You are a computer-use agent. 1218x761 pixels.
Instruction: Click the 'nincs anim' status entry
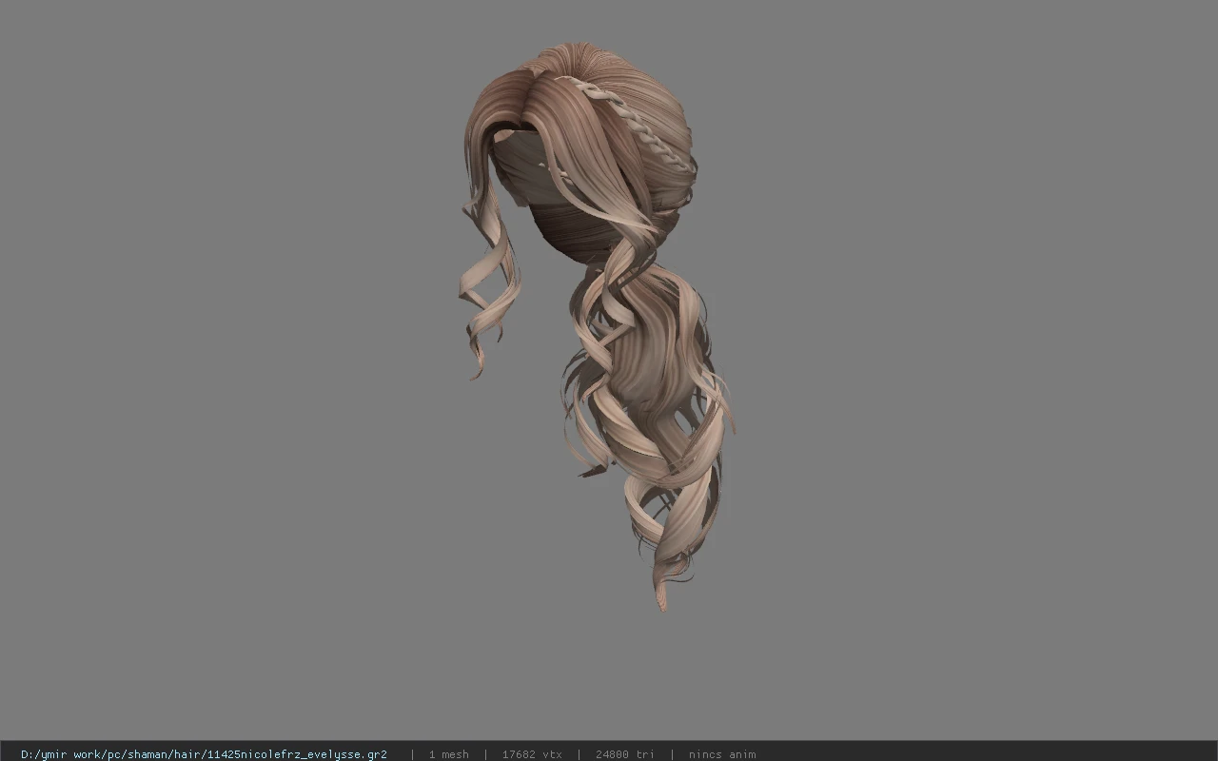(x=722, y=754)
